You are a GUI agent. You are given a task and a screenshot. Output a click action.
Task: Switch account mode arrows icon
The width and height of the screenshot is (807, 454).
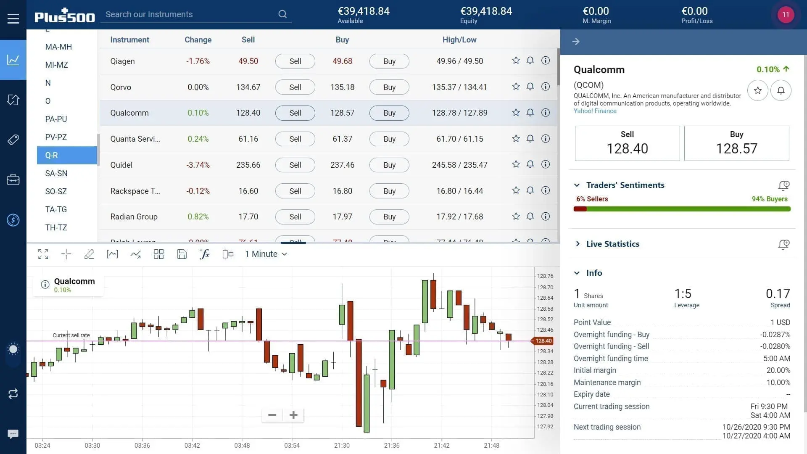click(13, 394)
